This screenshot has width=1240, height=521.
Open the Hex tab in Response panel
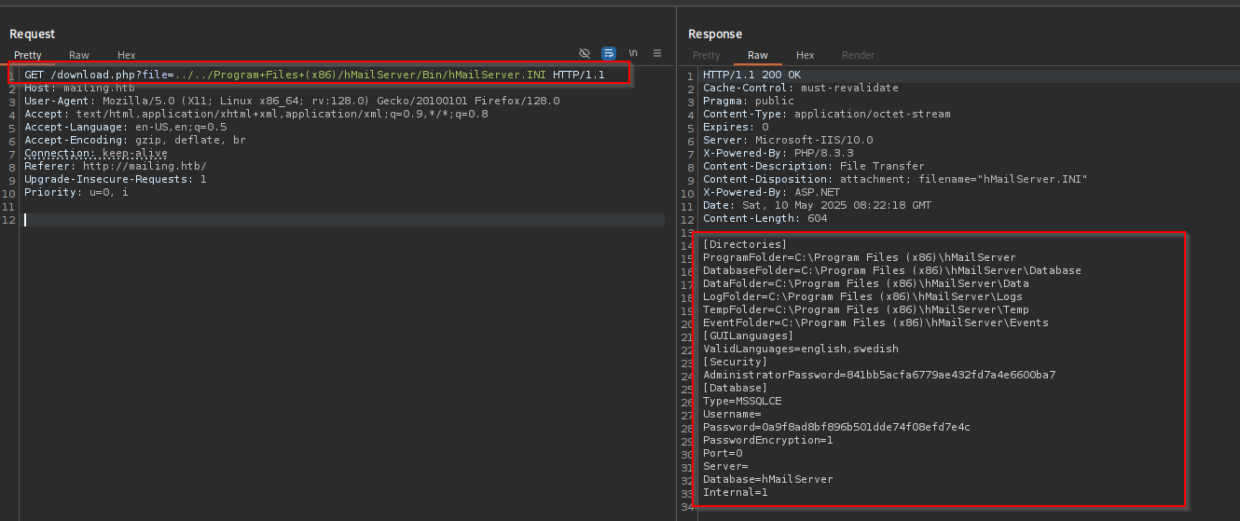tap(806, 55)
